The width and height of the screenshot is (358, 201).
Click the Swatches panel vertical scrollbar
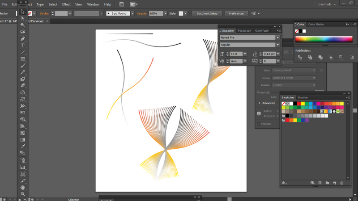(348, 141)
